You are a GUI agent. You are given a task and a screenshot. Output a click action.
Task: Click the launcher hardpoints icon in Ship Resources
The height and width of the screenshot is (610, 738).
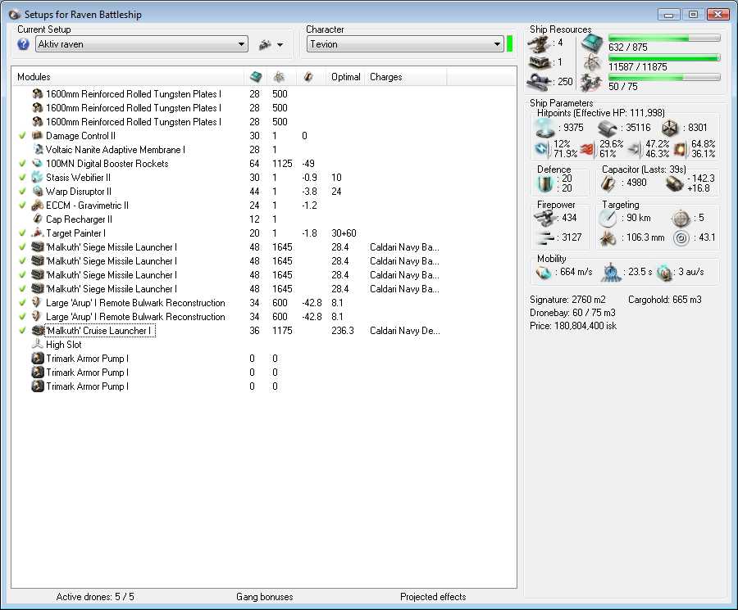[540, 62]
